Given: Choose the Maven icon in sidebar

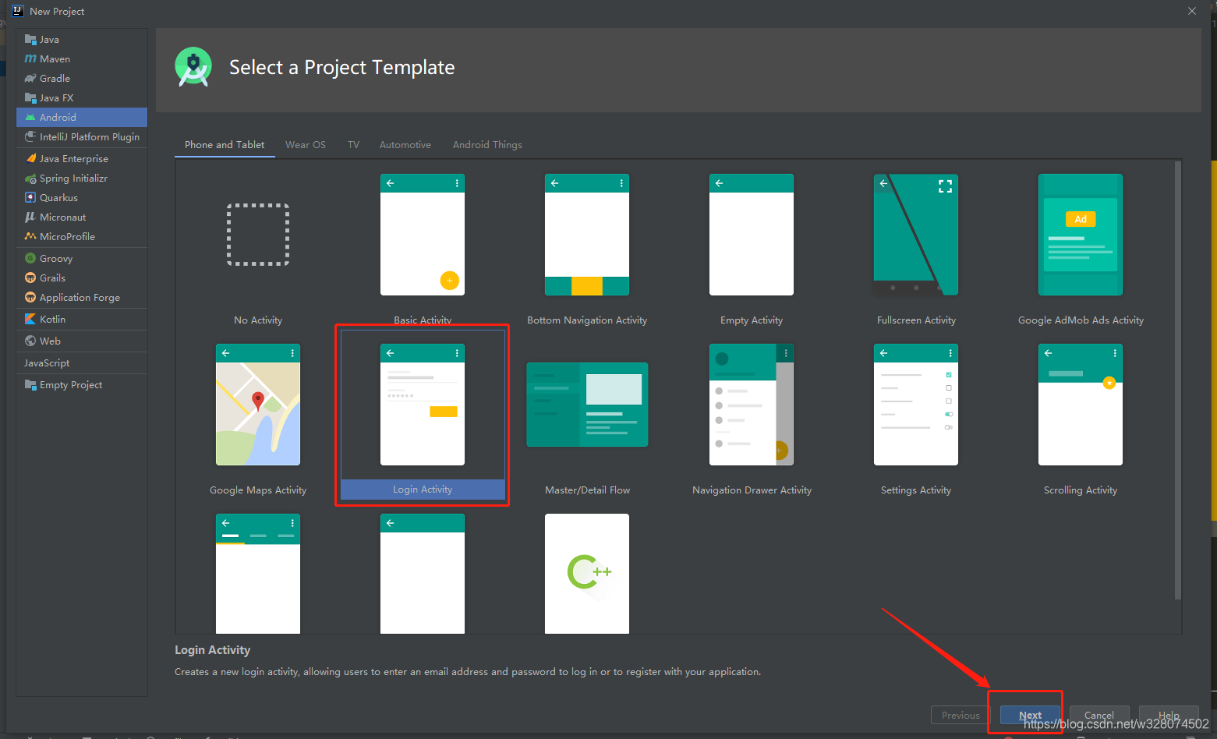Looking at the screenshot, I should click(30, 59).
